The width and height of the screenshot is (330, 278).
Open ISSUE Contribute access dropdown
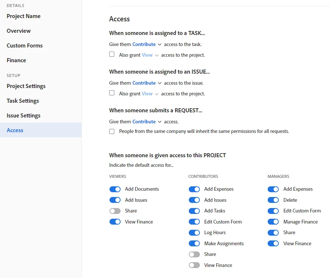point(147,83)
